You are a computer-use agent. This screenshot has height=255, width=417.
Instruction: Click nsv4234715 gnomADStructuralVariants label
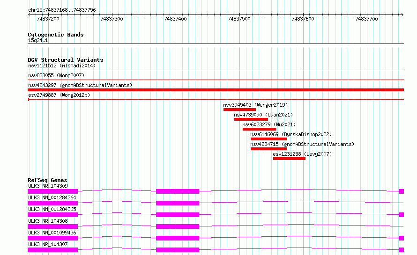point(302,144)
